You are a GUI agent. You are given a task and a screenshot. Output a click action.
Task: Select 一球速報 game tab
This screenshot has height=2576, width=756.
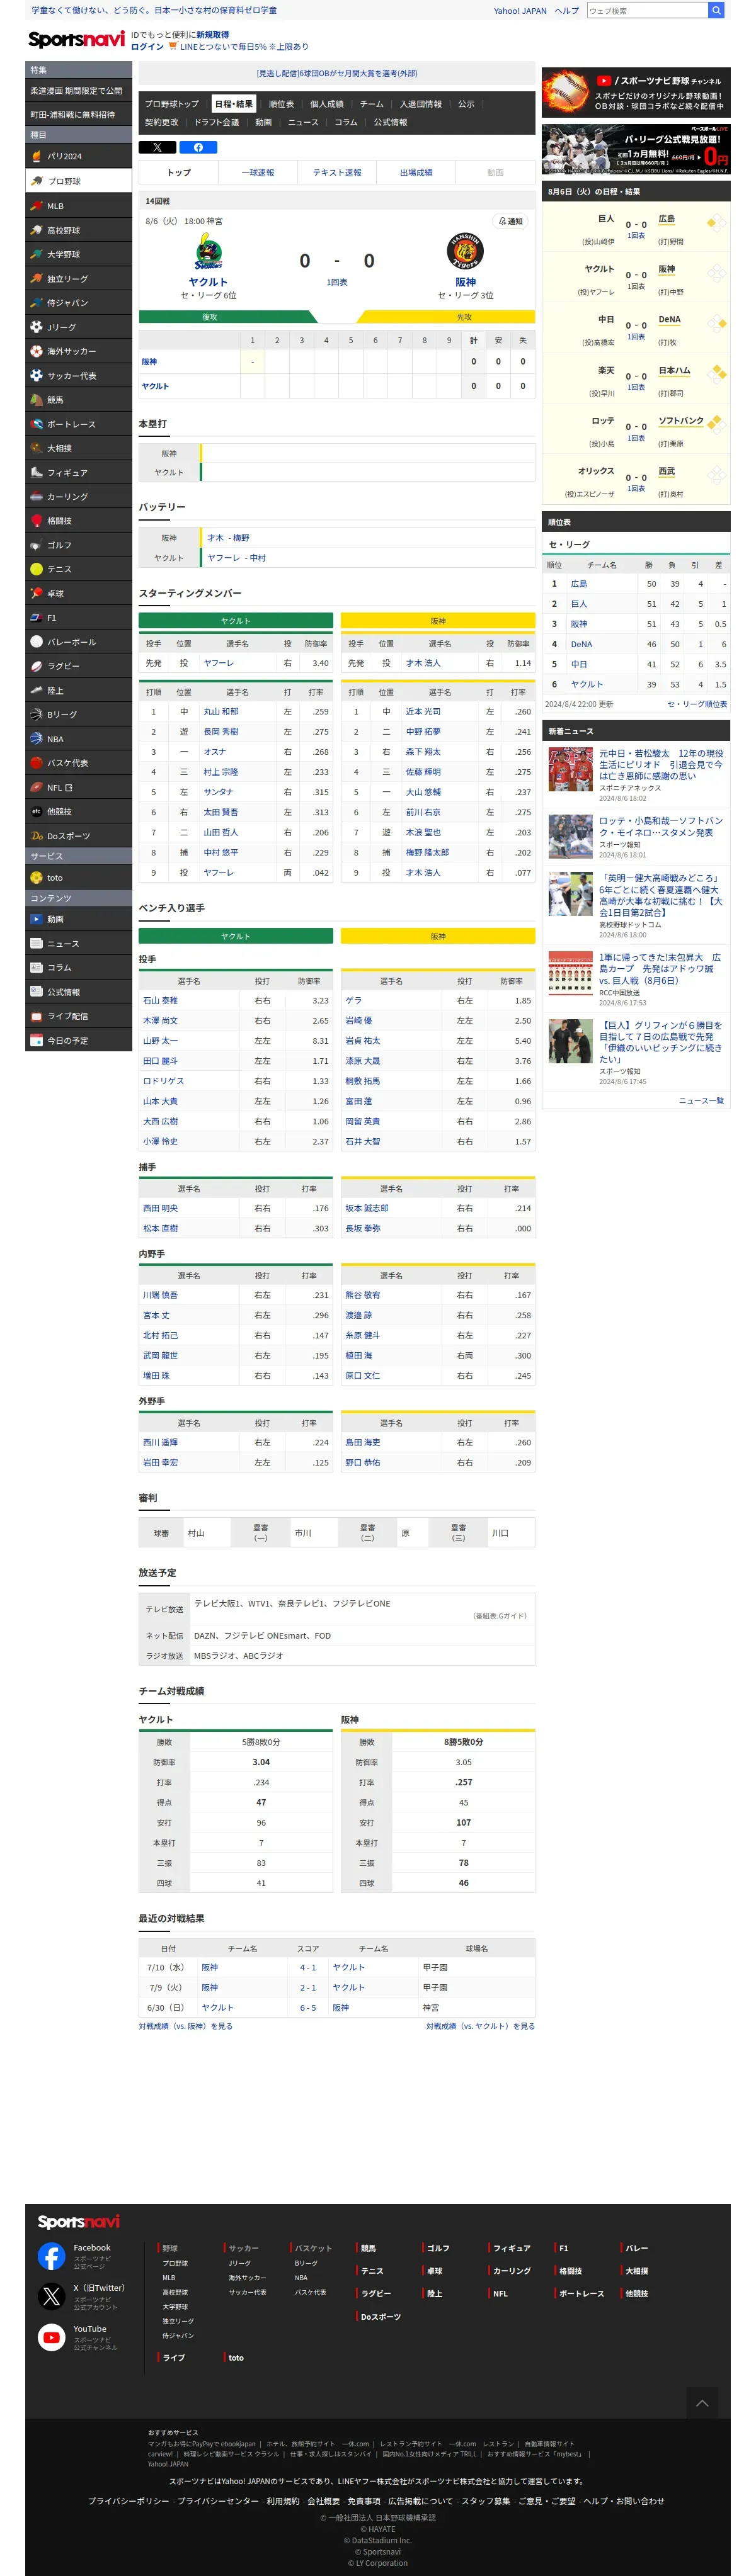257,173
